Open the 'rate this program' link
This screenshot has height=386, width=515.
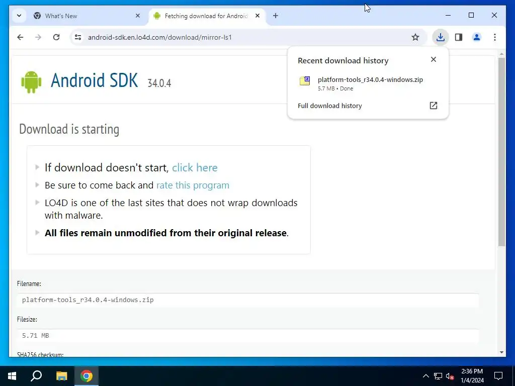(193, 185)
